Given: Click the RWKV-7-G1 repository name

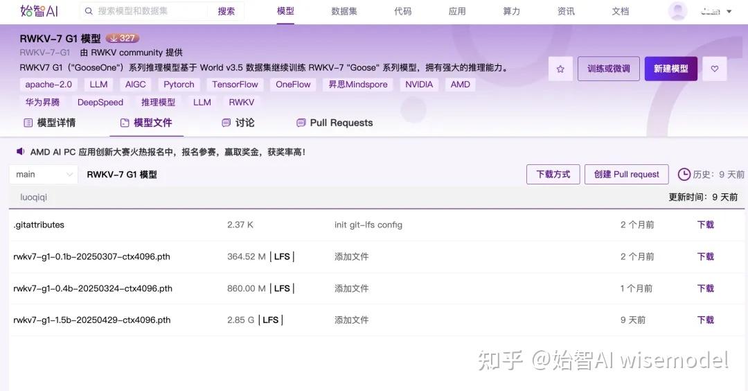Looking at the screenshot, I should pos(45,53).
